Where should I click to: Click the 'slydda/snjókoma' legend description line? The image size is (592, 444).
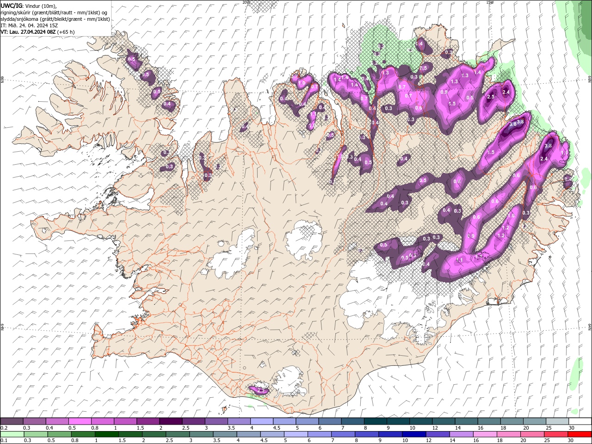55,19
